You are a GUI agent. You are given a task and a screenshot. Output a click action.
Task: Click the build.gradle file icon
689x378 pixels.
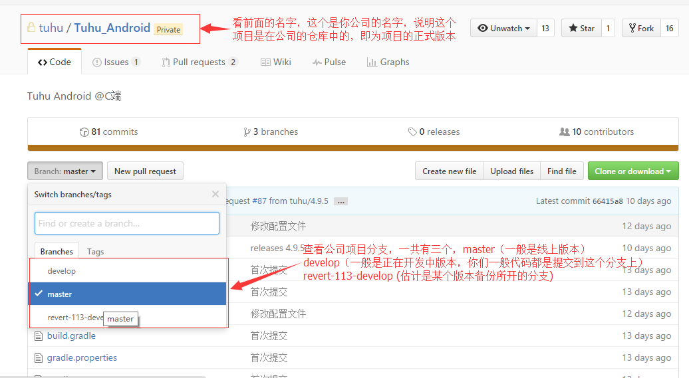tap(39, 336)
